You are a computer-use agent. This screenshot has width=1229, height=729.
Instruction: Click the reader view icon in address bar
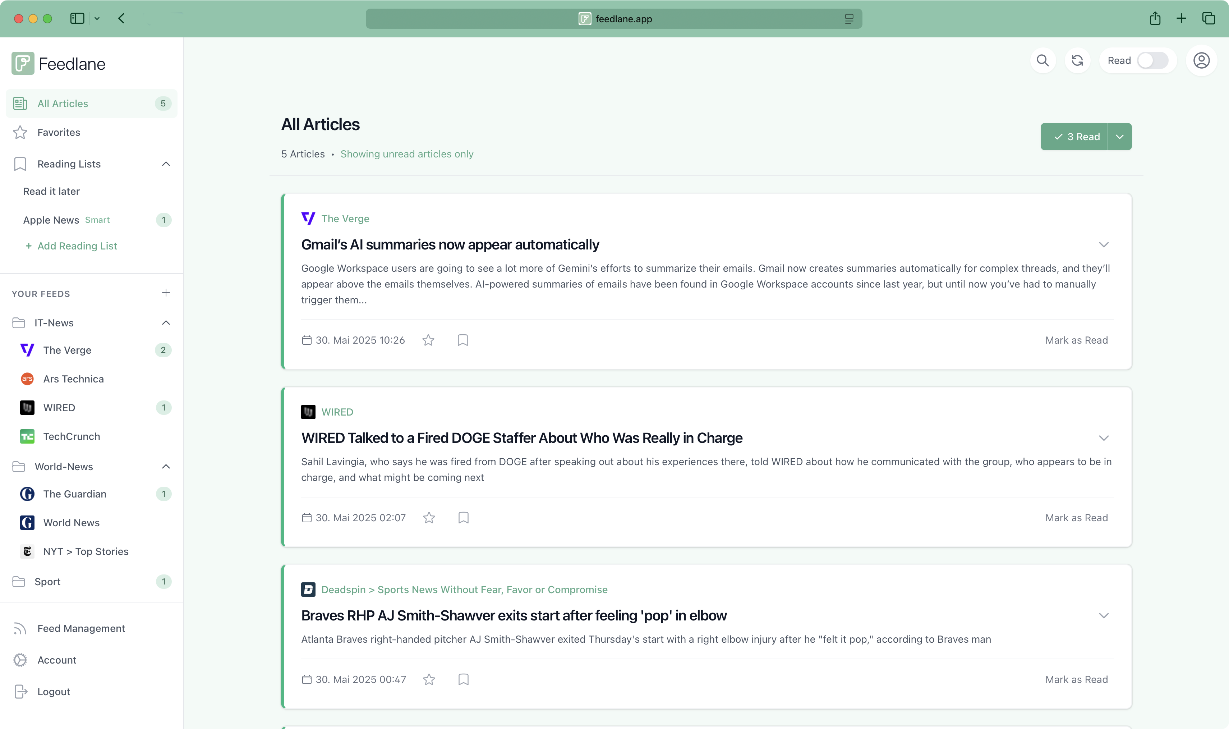(849, 19)
